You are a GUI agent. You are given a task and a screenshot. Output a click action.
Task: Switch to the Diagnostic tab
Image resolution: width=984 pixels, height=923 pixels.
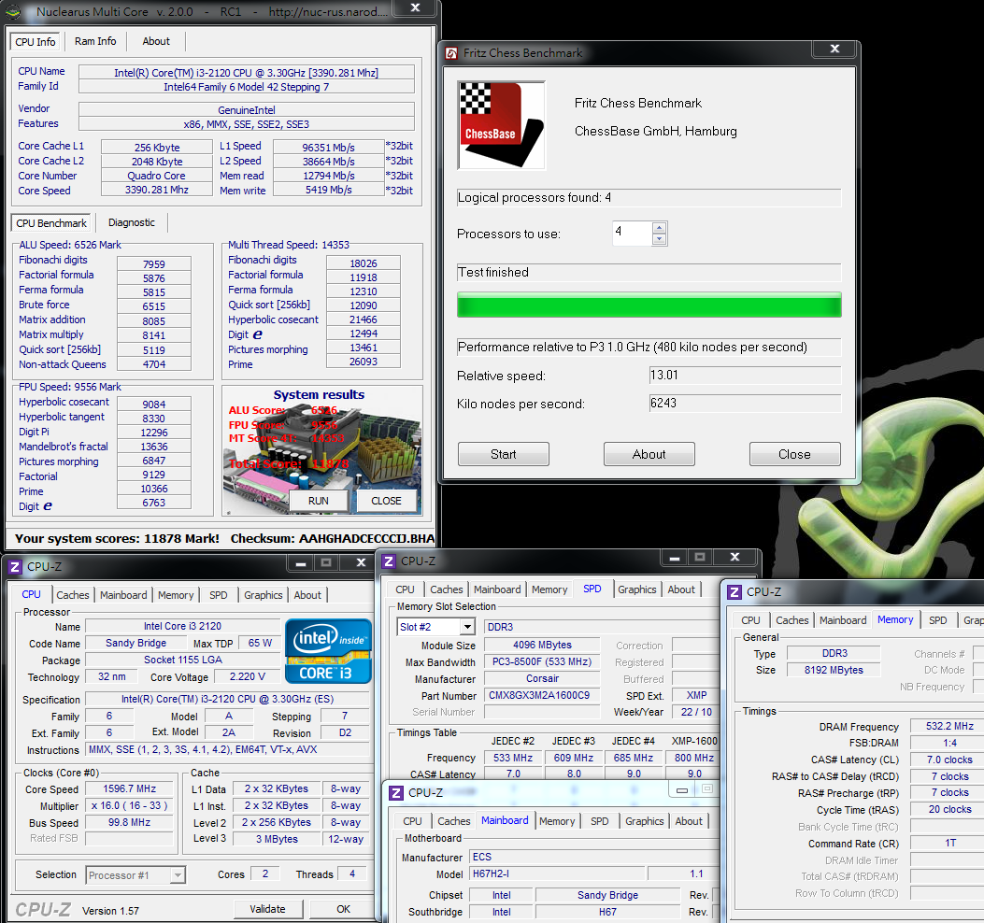(131, 222)
